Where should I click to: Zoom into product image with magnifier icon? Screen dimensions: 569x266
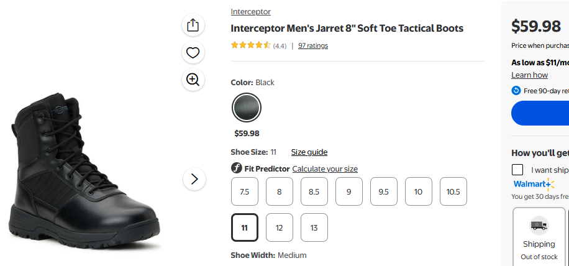pyautogui.click(x=193, y=80)
